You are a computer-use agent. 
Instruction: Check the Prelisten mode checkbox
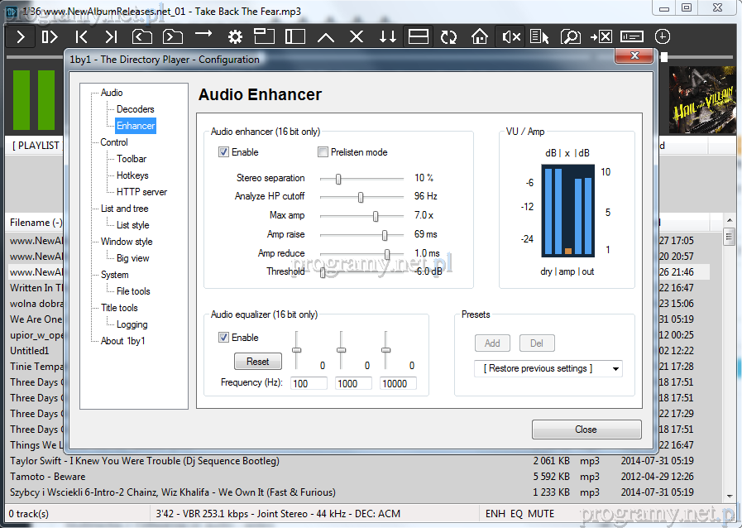pos(323,152)
